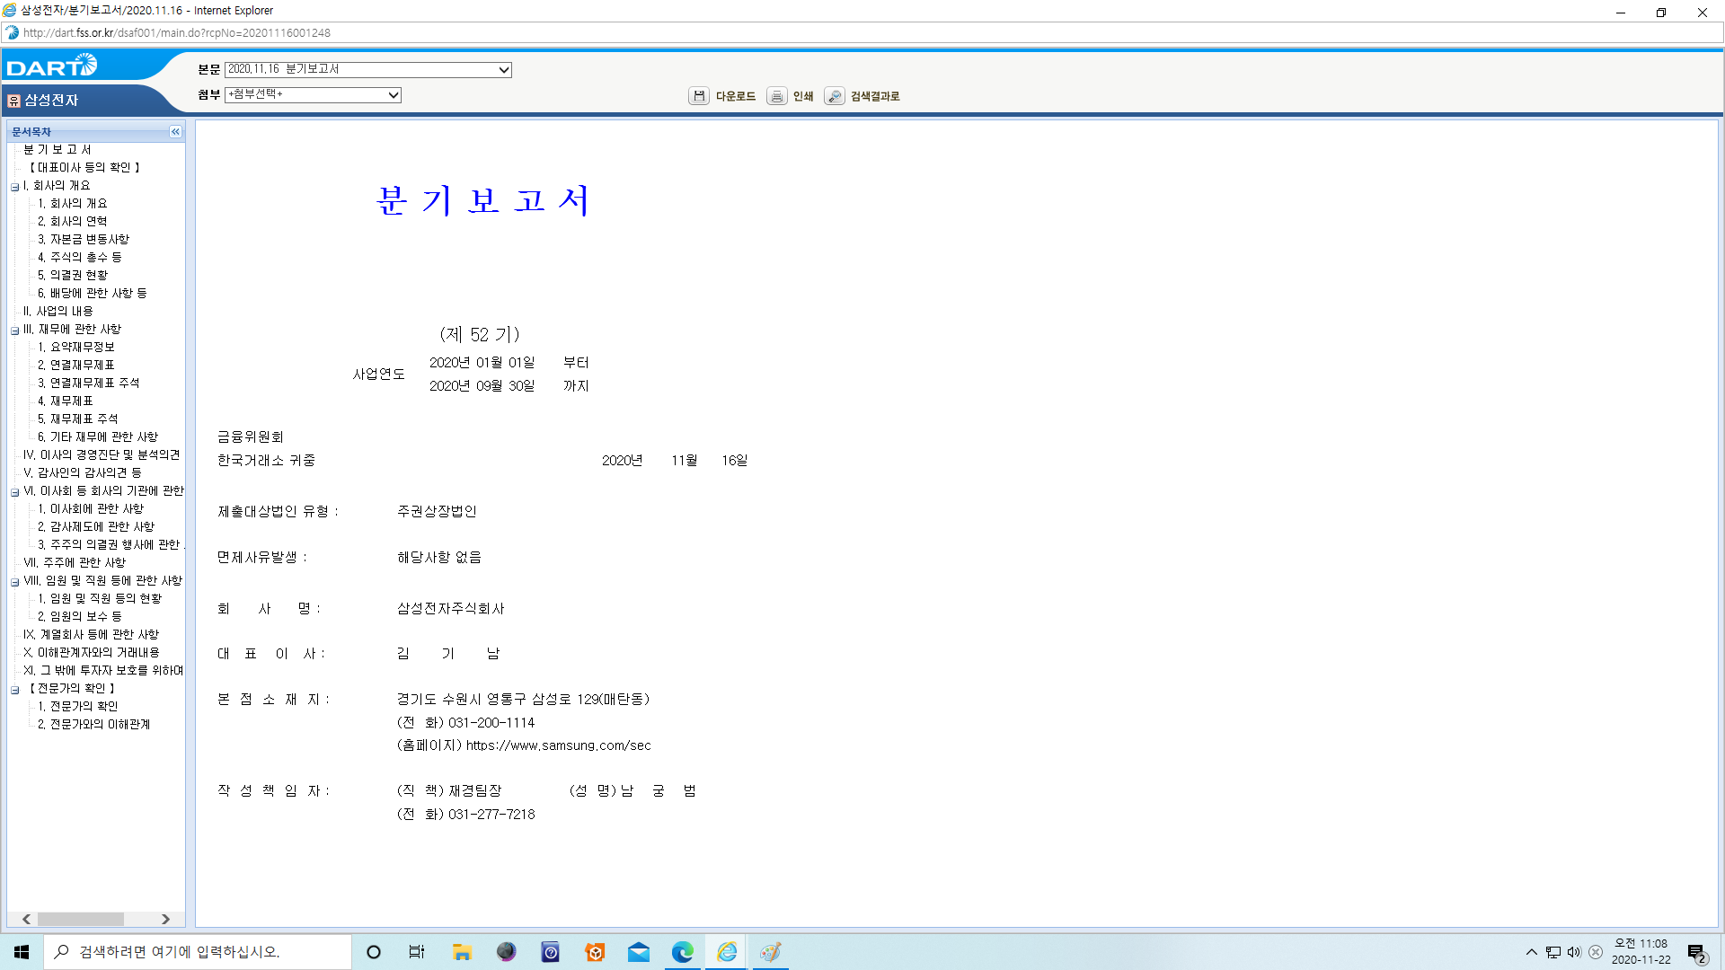The image size is (1725, 970).
Task: Click the browser address bar URL
Action: coord(177,33)
